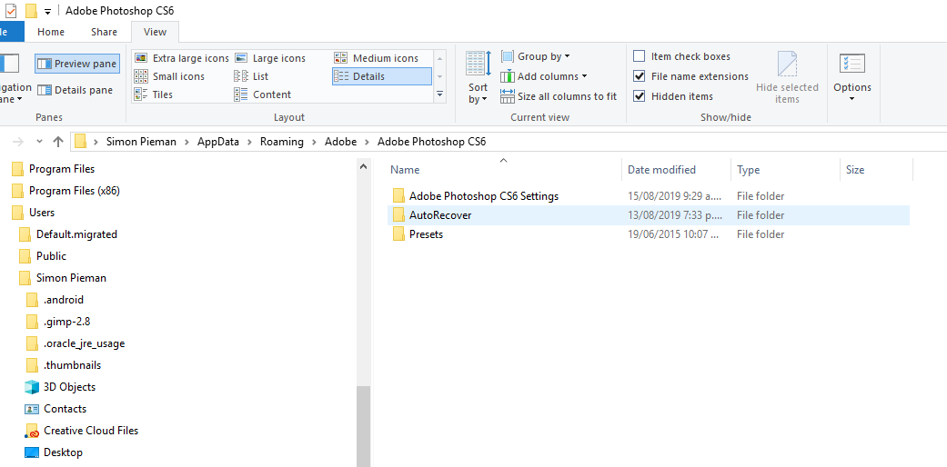The image size is (947, 467).
Task: Select Medium icons layout
Action: [377, 58]
